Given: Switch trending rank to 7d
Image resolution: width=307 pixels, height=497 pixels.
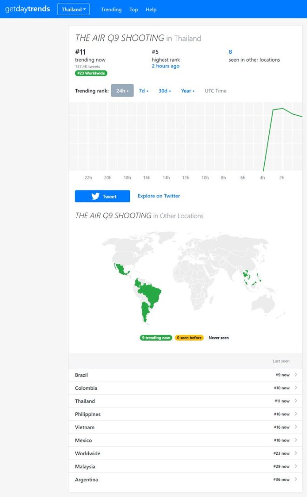Looking at the screenshot, I should (x=144, y=91).
